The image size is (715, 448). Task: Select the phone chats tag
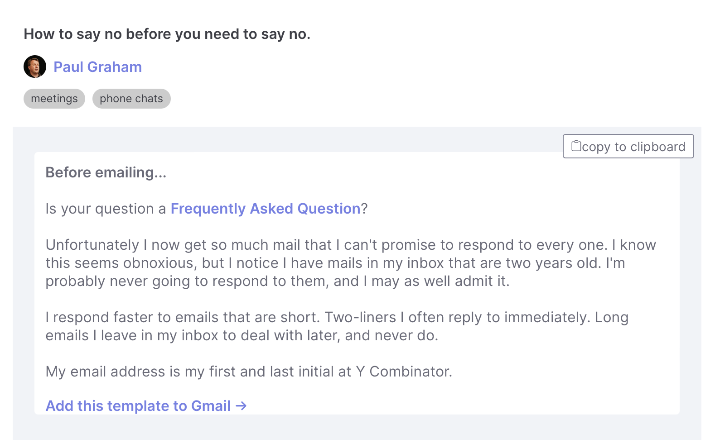click(131, 99)
